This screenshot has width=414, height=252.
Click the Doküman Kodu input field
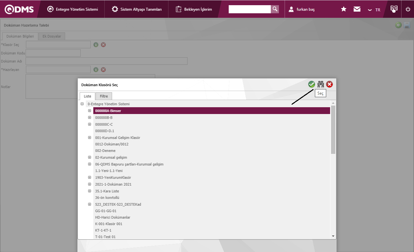coord(53,53)
